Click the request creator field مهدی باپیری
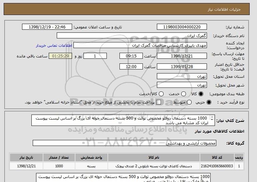257x182 pixels. point(140,45)
